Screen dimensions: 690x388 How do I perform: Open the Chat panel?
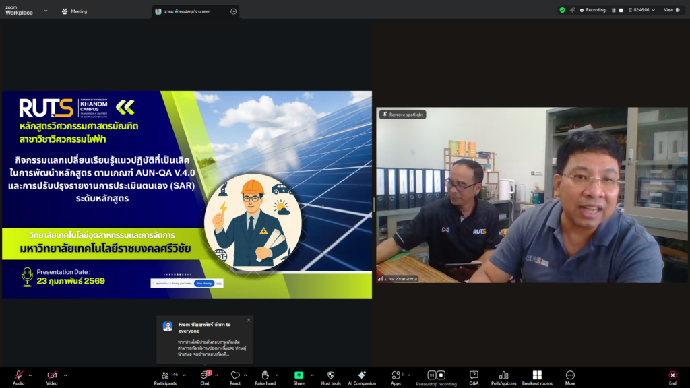[x=204, y=375]
